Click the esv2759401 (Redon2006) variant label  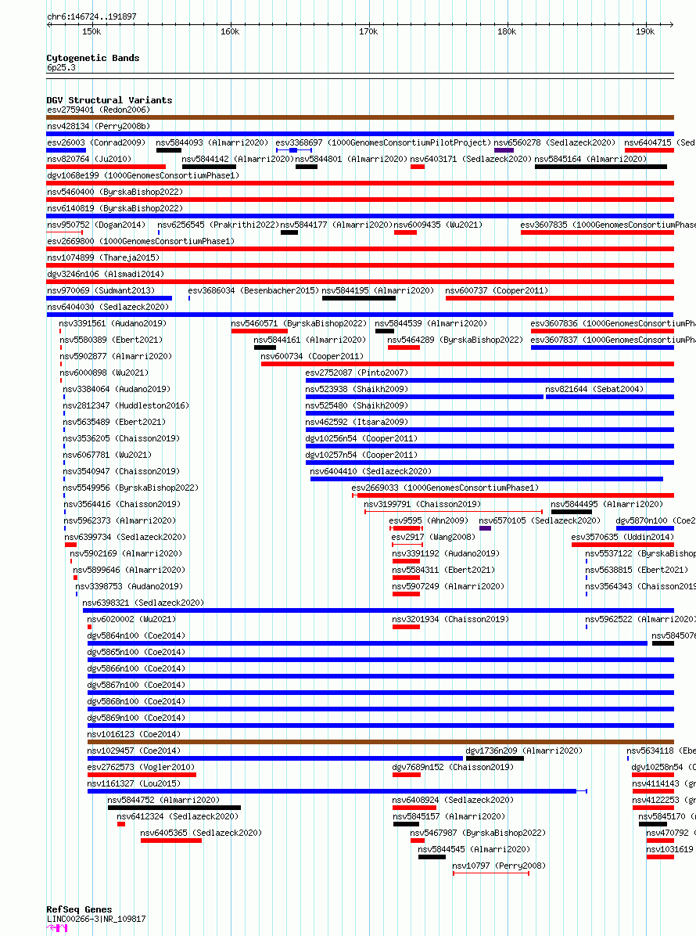click(99, 110)
